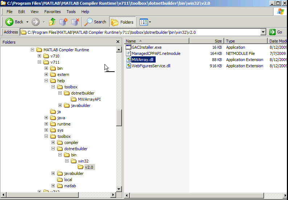Click the file list scroll left arrow
The width and height of the screenshot is (288, 200).
pos(127,195)
